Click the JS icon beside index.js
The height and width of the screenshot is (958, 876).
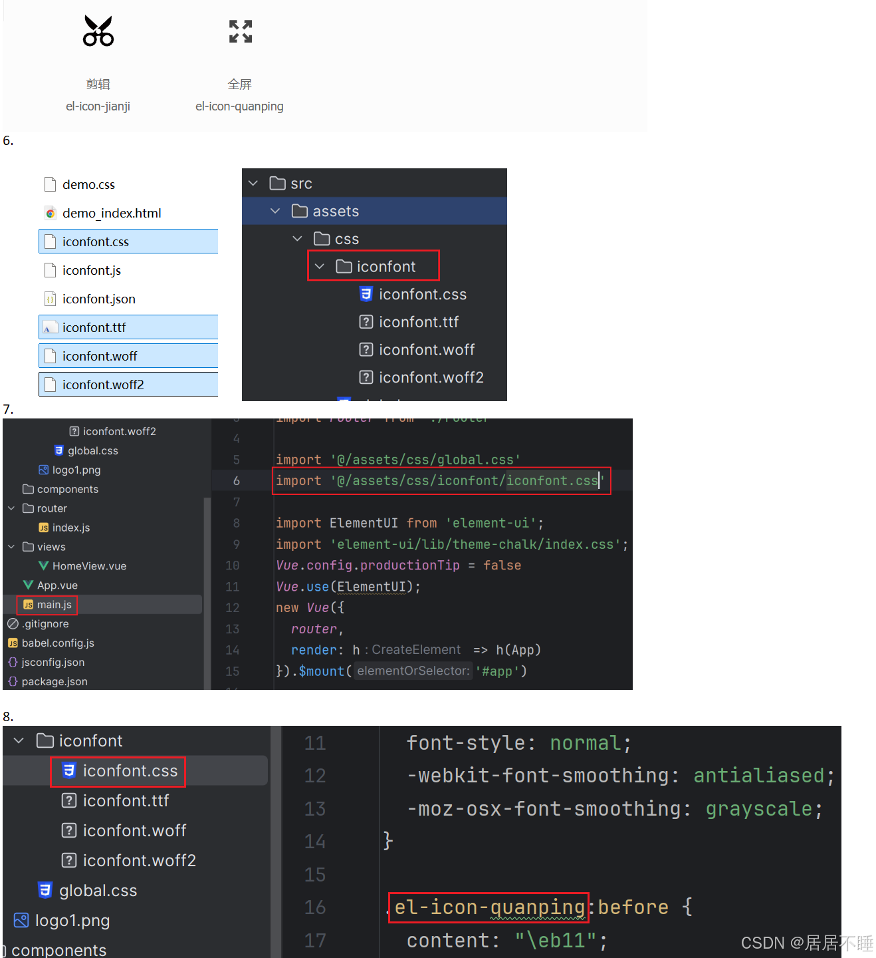coord(43,528)
